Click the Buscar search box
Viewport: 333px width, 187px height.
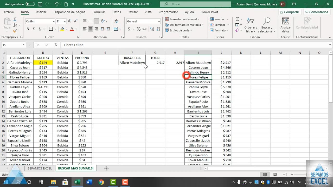point(195,4)
